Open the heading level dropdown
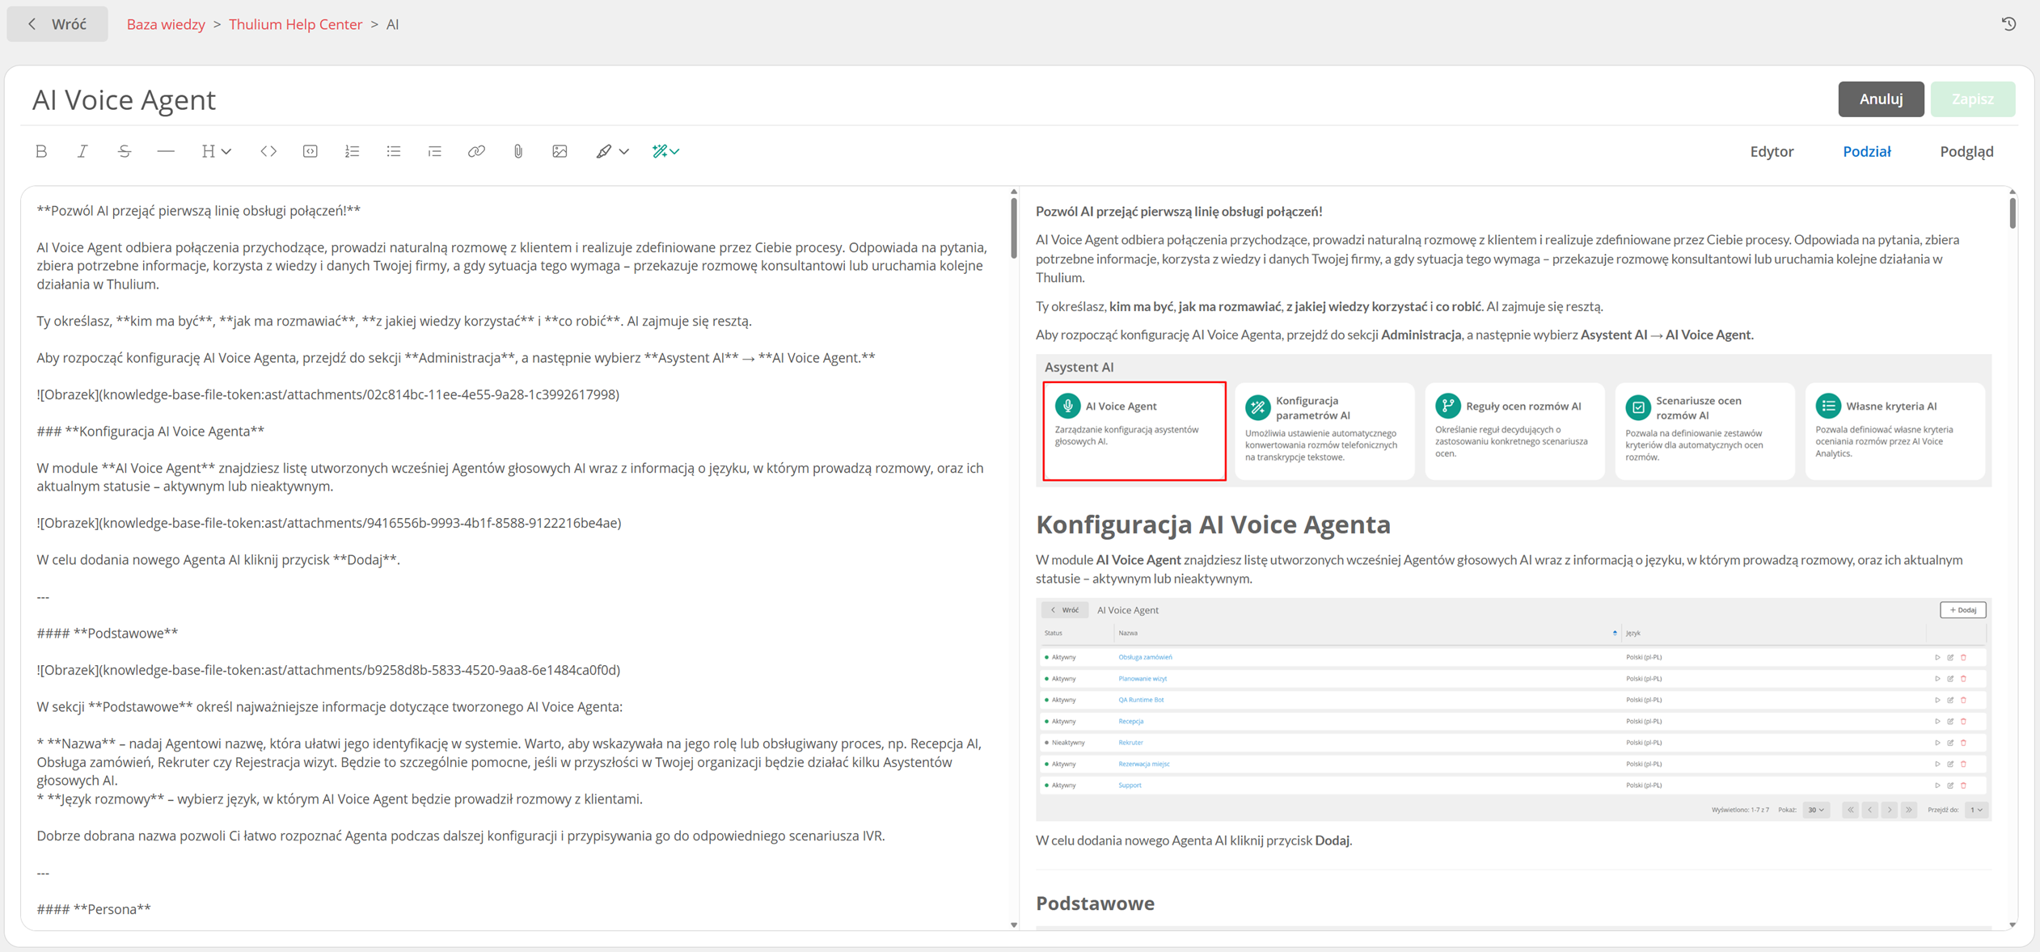 click(x=216, y=151)
